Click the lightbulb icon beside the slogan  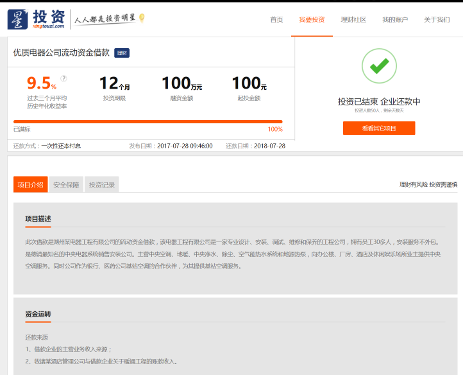[x=142, y=18]
